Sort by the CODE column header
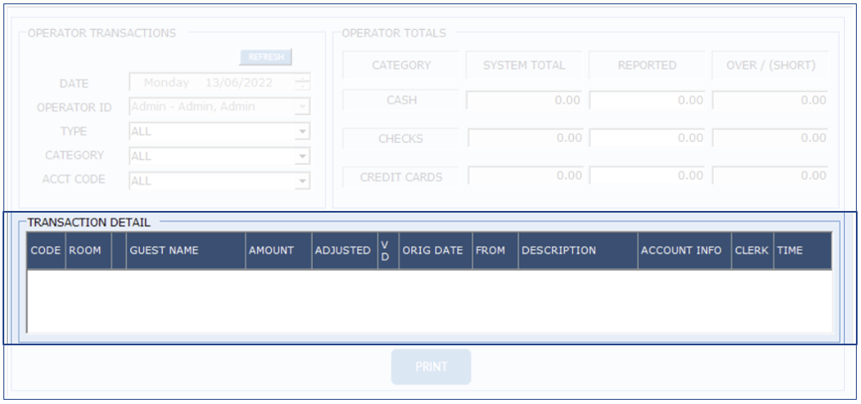This screenshot has width=861, height=404. coord(45,251)
